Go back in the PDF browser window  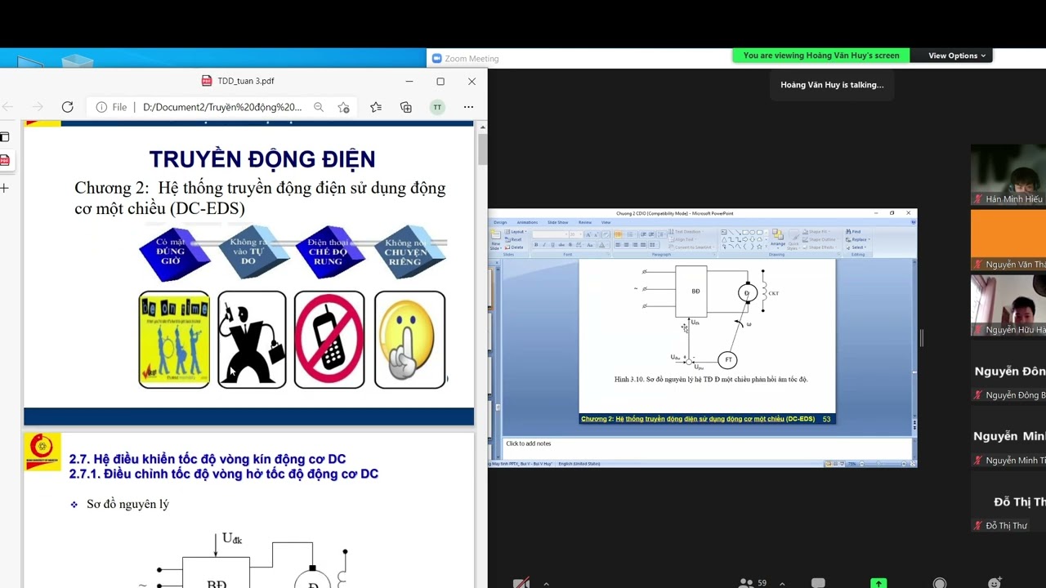pyautogui.click(x=8, y=107)
